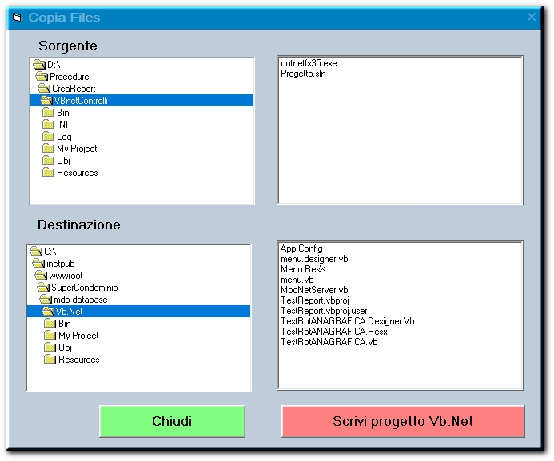This screenshot has height=461, width=554.
Task: Select the Resources folder under VBnetControlli
Action: [x=77, y=173]
